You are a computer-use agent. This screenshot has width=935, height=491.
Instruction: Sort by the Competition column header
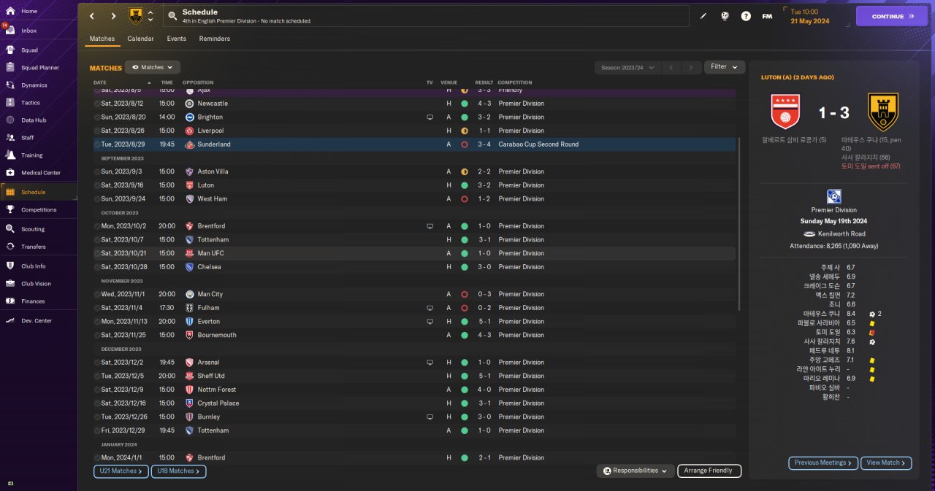pos(515,82)
